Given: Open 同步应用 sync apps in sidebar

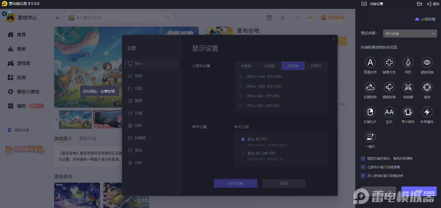Looking at the screenshot, I should [18, 130].
